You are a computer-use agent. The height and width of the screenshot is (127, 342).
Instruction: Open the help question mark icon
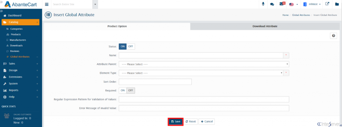pos(333,36)
